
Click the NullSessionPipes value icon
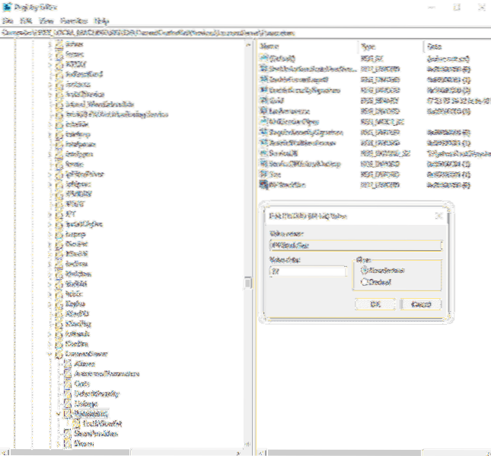click(263, 121)
